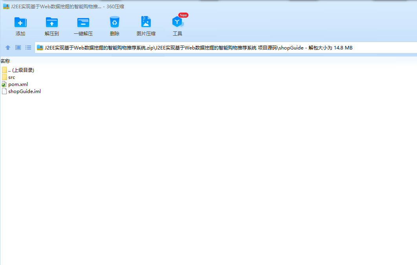Image resolution: width=417 pixels, height=265 pixels.
Task: Select the '.. (上级目录)' entry
Action: [21, 70]
